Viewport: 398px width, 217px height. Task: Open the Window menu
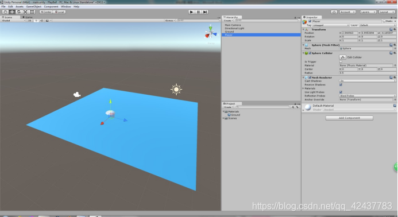tap(65, 6)
